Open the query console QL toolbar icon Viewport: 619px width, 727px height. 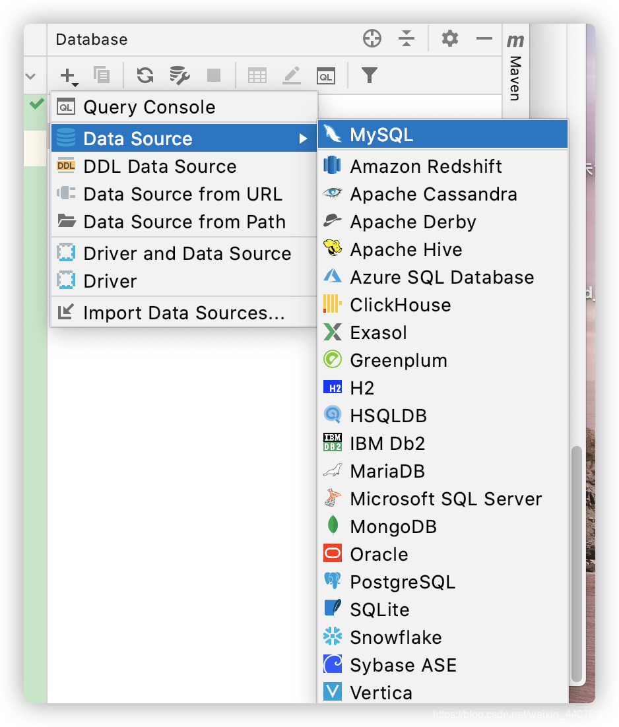(326, 76)
